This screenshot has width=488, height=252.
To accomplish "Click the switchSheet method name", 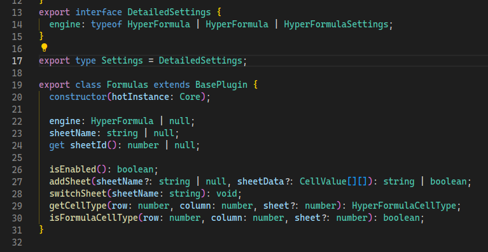I will point(78,194).
